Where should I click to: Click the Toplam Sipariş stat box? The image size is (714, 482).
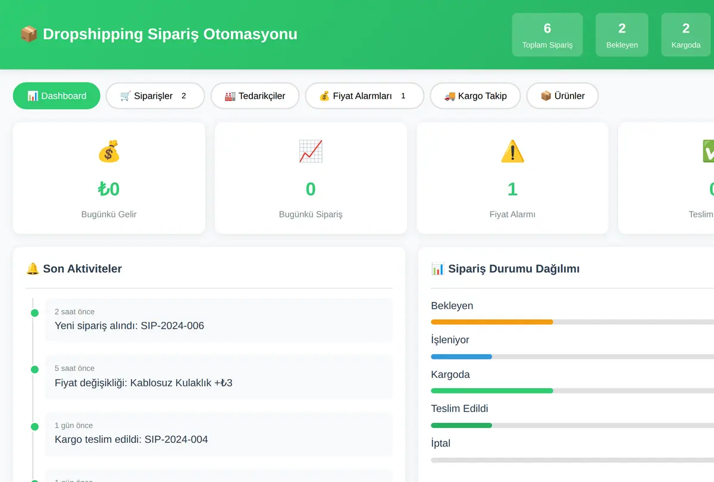[x=547, y=35]
